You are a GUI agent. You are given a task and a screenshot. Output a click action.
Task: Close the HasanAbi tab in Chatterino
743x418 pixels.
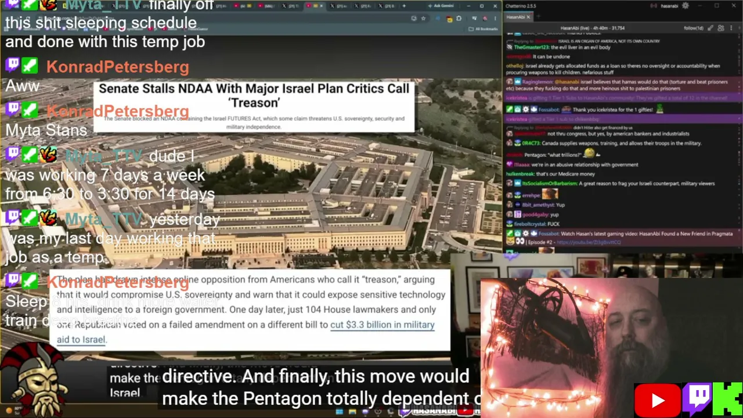[528, 17]
